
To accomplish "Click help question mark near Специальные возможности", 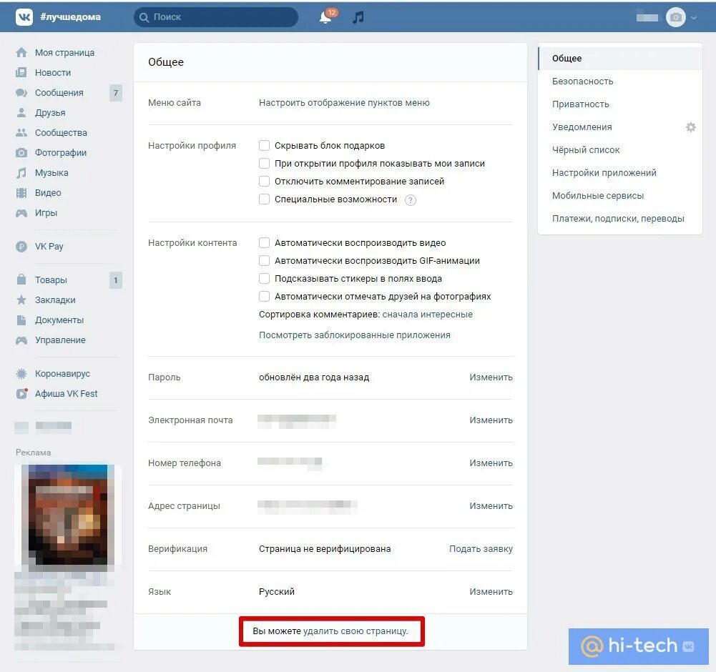I will point(411,200).
